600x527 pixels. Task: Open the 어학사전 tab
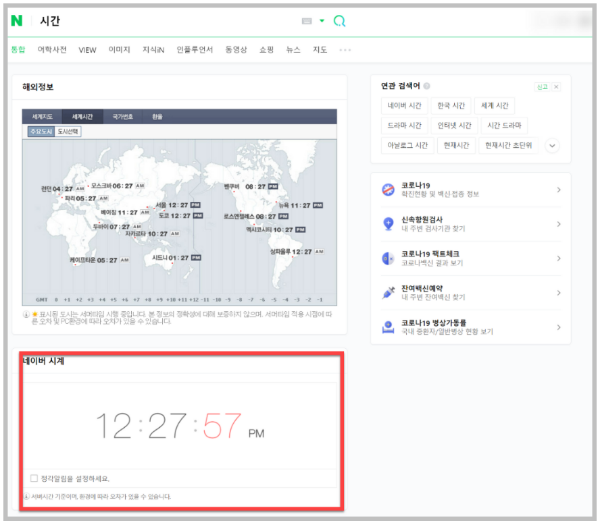click(x=52, y=50)
